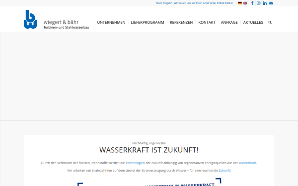Image resolution: width=298 pixels, height=186 pixels.
Task: Click the 'Nachhaltig, regenerativ' subtitle
Action: pyautogui.click(x=149, y=143)
